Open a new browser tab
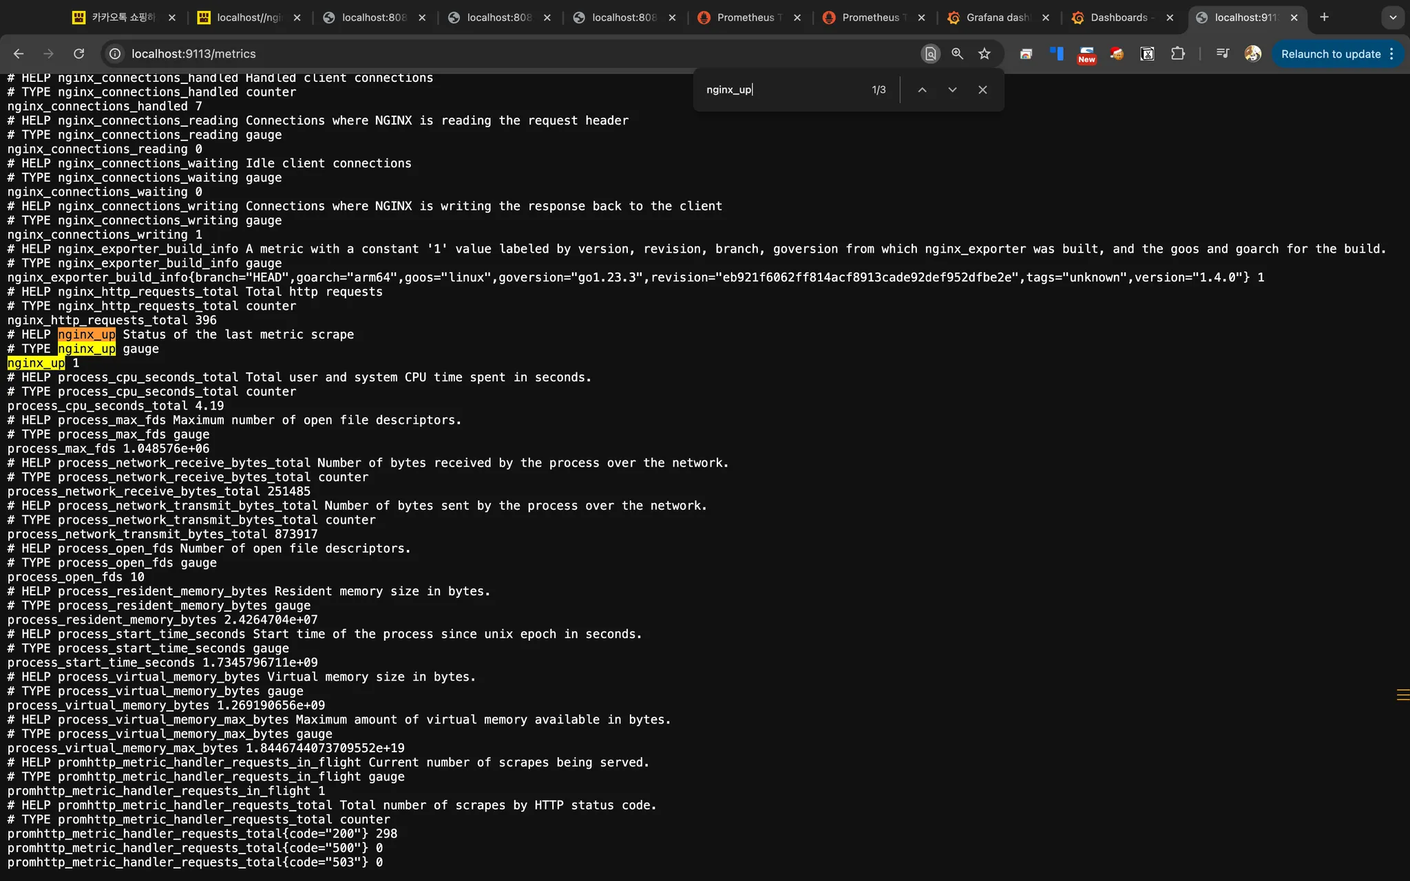The width and height of the screenshot is (1410, 881). (1324, 17)
